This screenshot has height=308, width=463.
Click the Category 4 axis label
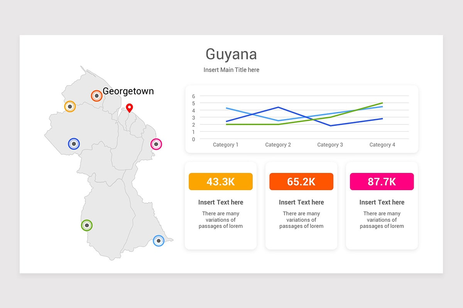coord(382,145)
